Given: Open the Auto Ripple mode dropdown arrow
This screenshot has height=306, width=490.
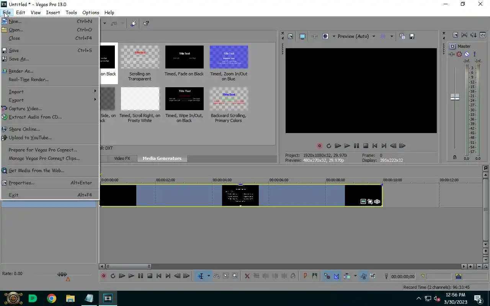Looking at the screenshot, I should 355,276.
